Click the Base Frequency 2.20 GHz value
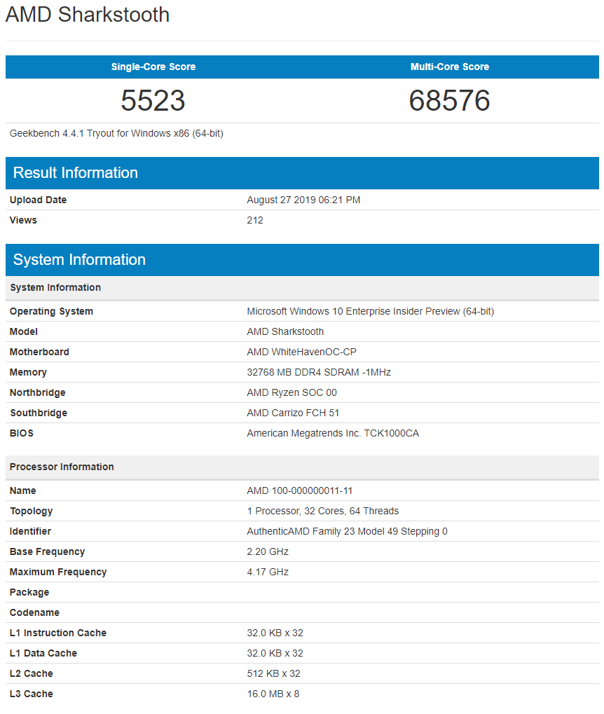Viewport: 604px width, 714px height. click(267, 551)
